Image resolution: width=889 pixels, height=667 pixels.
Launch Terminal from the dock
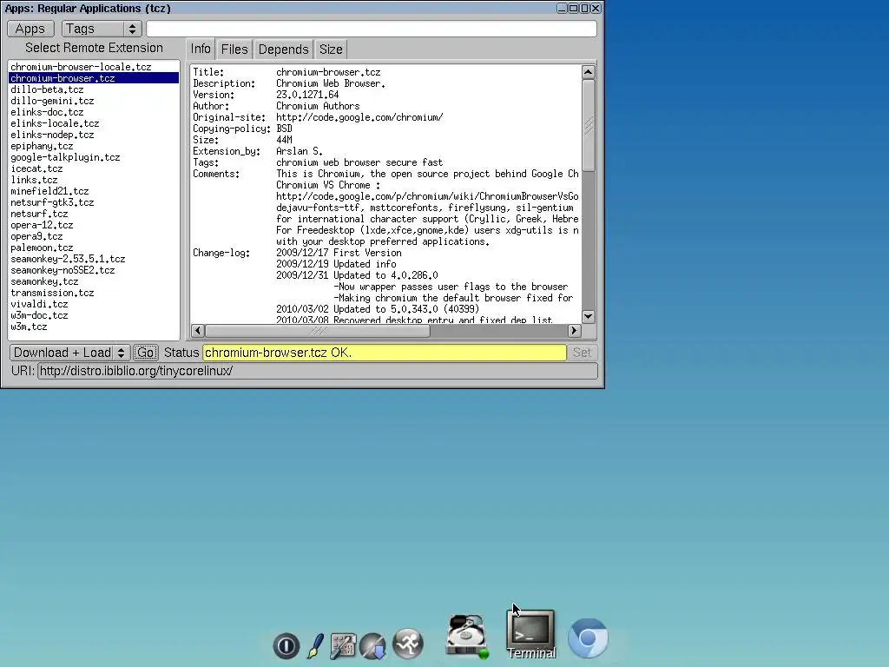pyautogui.click(x=530, y=634)
